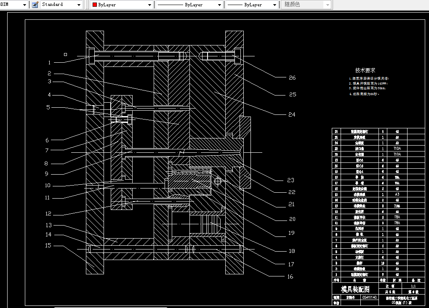Select callout number 20 beside the mold
This screenshot has height=308, width=429.
point(292,219)
